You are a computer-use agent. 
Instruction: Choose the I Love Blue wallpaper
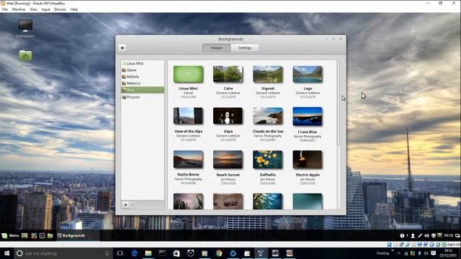tap(308, 117)
